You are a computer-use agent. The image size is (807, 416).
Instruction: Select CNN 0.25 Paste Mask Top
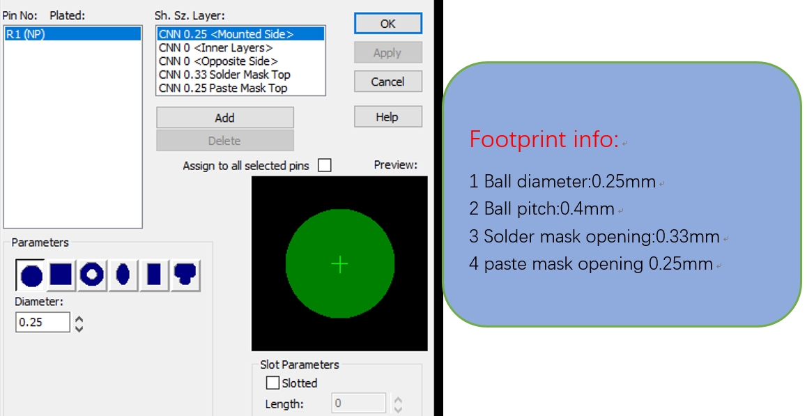(241, 88)
